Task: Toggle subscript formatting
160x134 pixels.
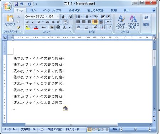Action: click(53, 22)
